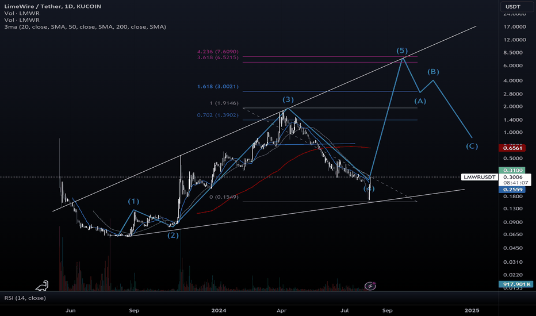Click the Jul label on time axis
The image size is (536, 316).
[344, 310]
